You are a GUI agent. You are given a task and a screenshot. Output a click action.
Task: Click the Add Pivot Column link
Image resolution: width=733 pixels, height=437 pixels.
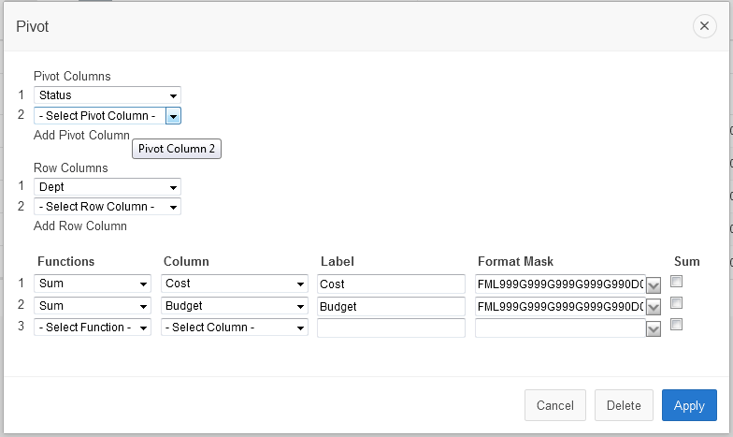click(81, 136)
